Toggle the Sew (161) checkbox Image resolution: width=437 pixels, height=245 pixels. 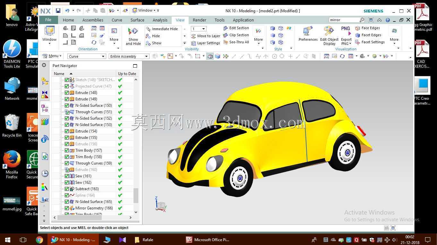pos(67,176)
